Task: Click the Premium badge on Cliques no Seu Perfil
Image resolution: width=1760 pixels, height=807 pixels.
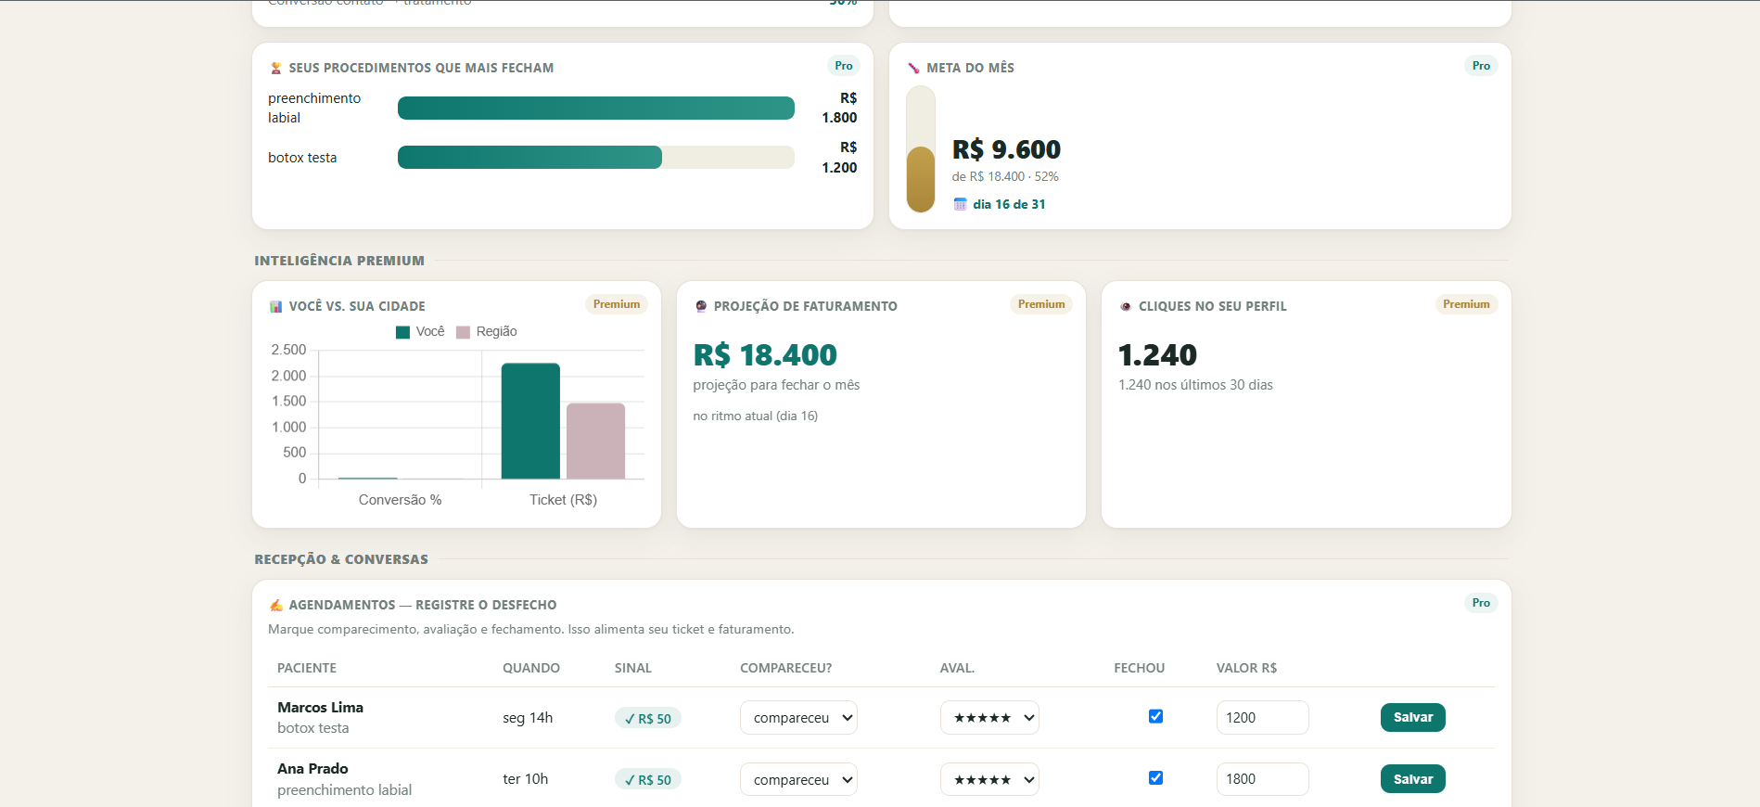Action: click(1466, 304)
